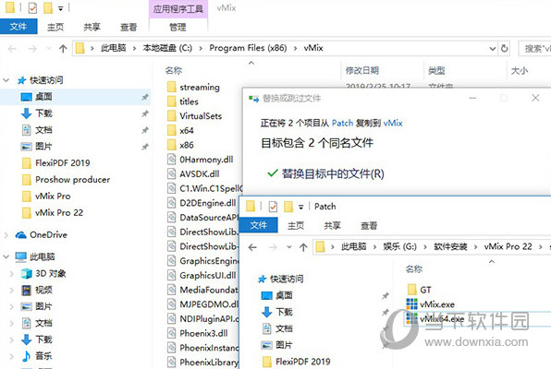Open recent locations dropdown in vMix window
The height and width of the screenshot is (369, 551).
(x=48, y=48)
